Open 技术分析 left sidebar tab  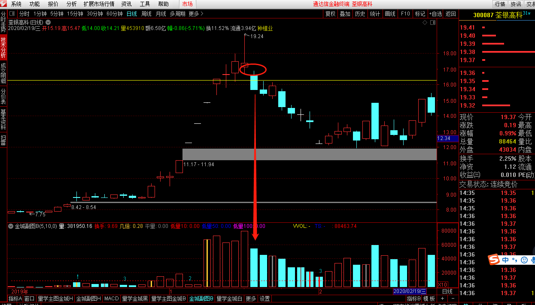(3, 48)
